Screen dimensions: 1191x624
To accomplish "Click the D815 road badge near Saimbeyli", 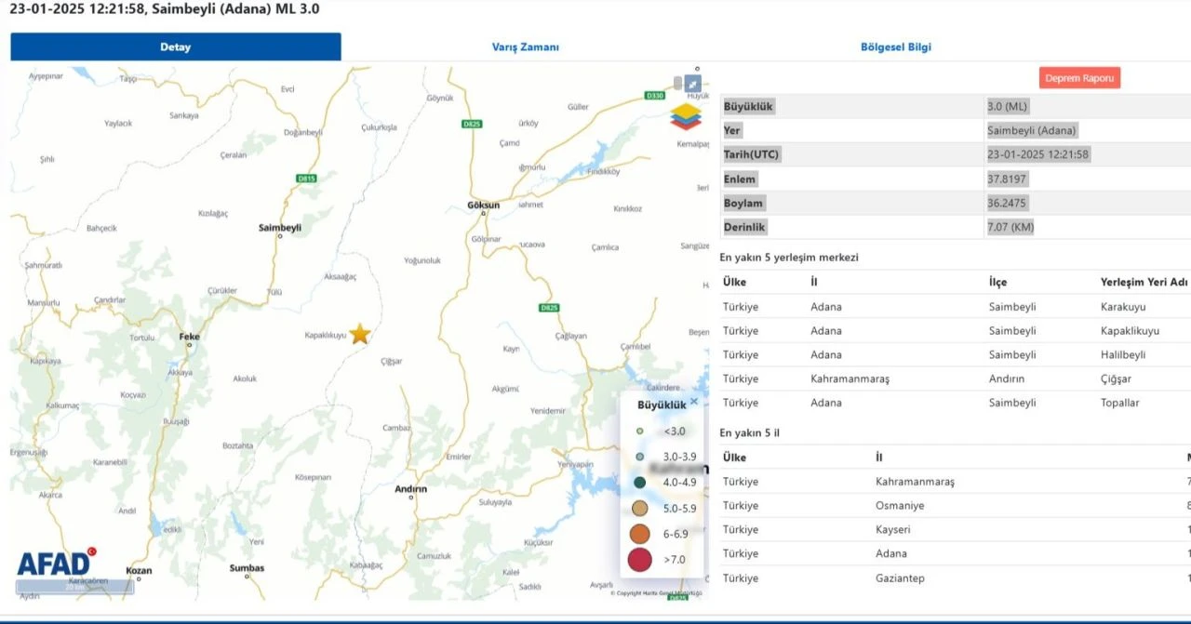I will [306, 178].
